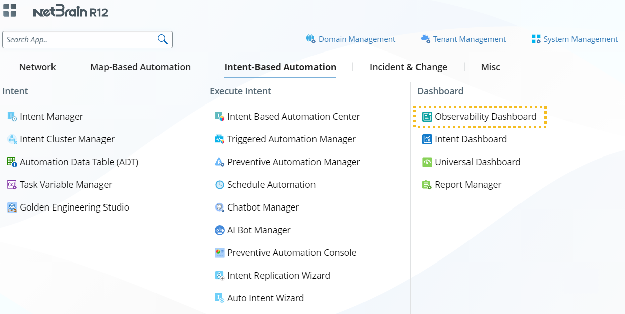
Task: Click the AI Bot Manager icon
Action: click(x=219, y=230)
